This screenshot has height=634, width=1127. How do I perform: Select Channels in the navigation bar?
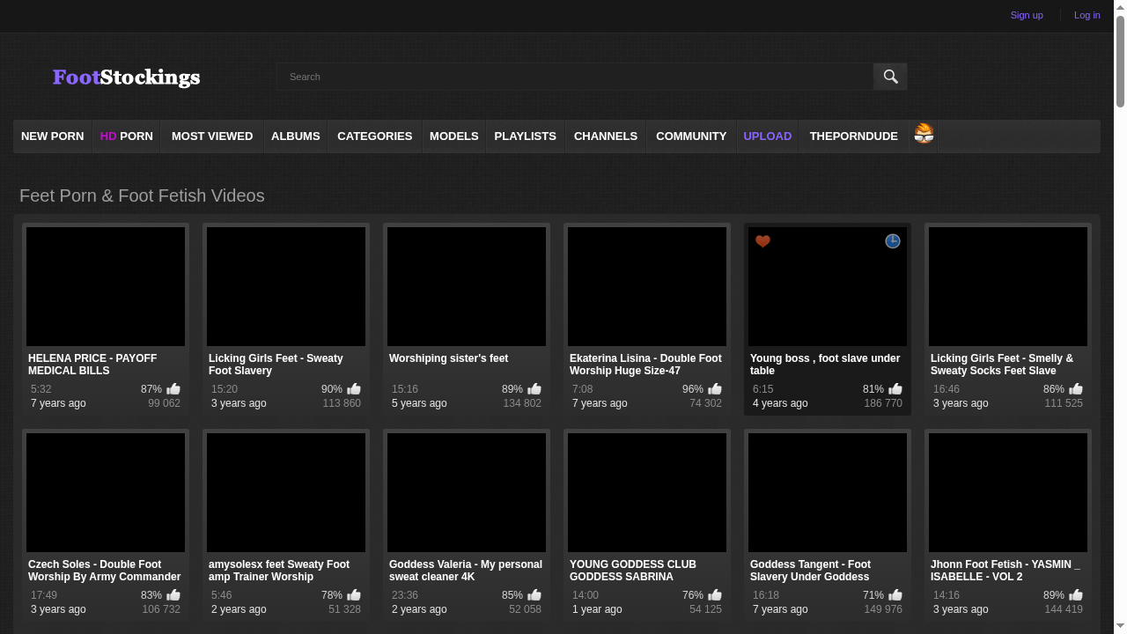pos(606,136)
